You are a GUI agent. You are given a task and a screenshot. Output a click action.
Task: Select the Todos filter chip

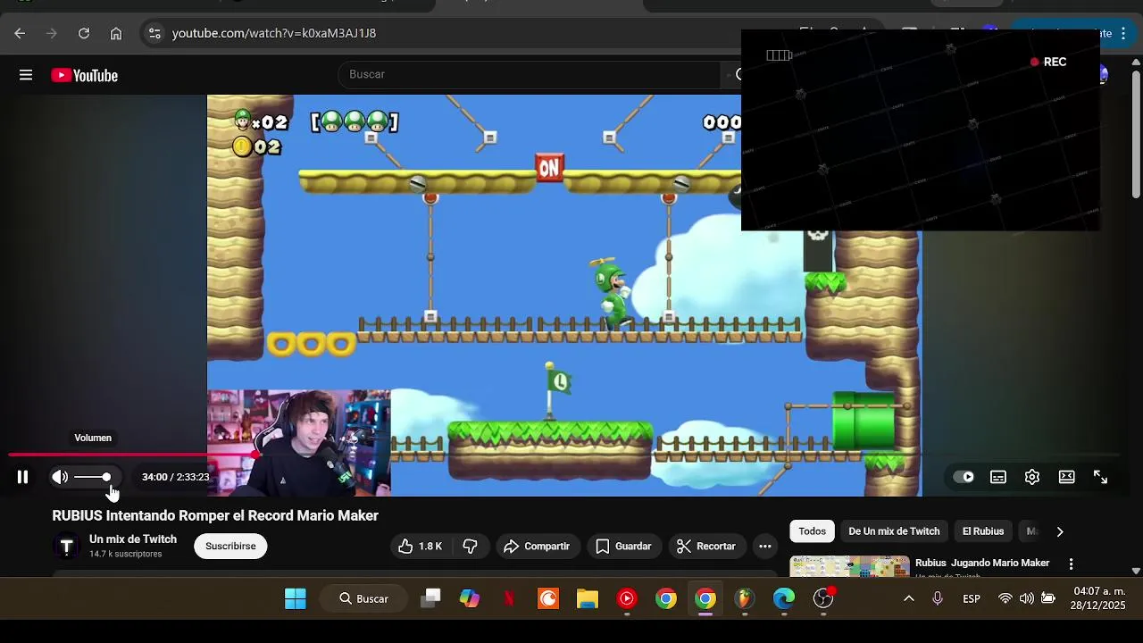pos(813,531)
